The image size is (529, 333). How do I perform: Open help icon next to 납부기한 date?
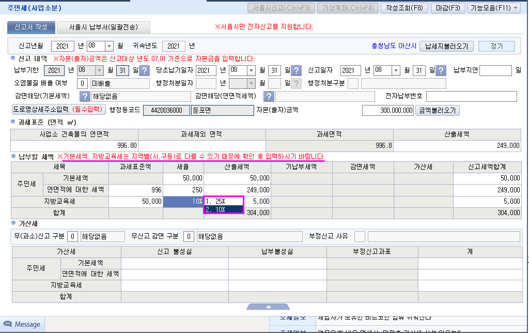[x=145, y=71]
